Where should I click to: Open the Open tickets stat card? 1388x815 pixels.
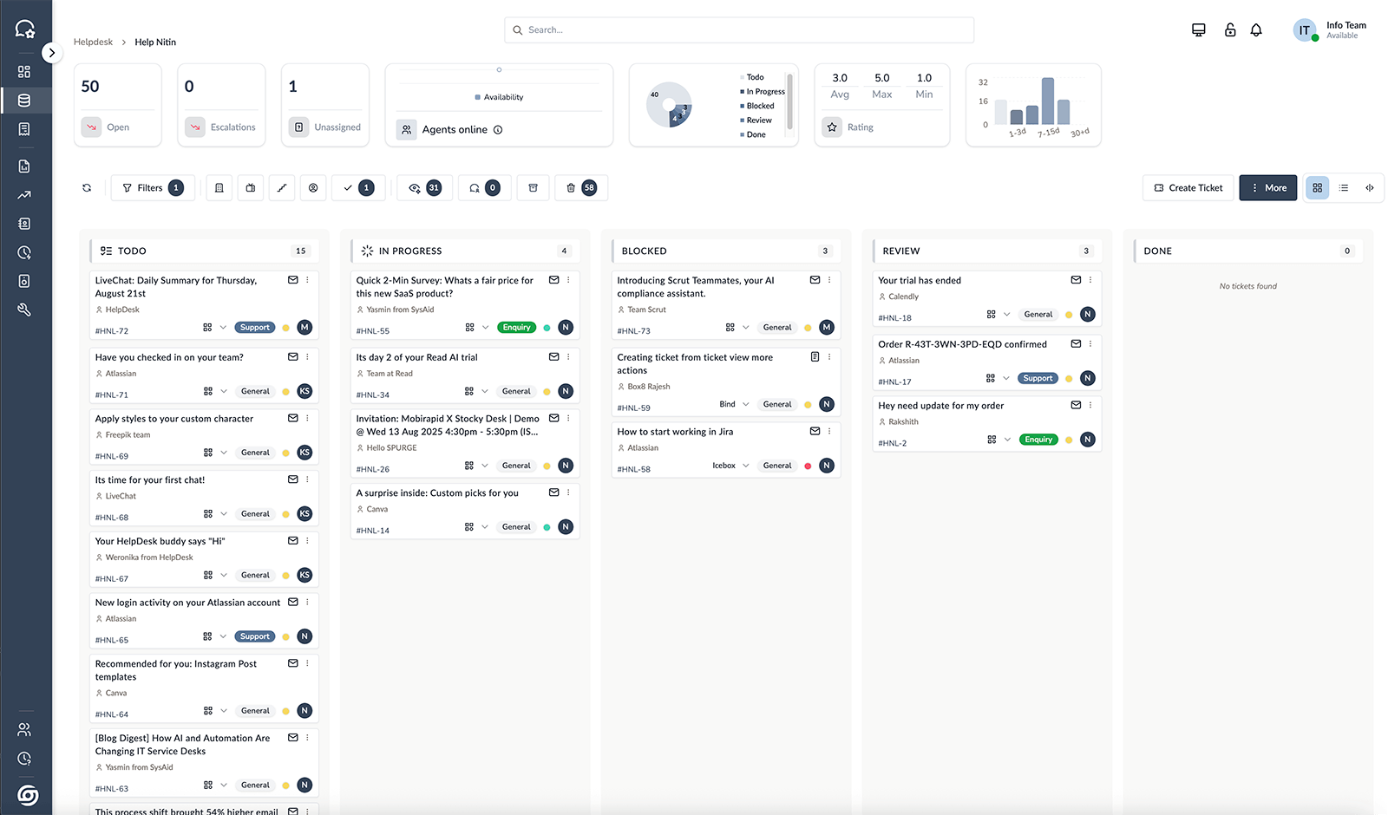[118, 105]
